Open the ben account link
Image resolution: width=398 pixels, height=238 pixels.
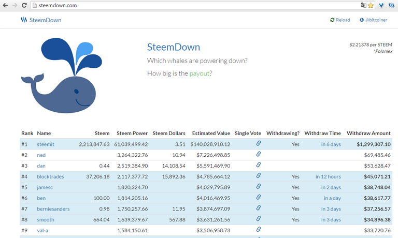coord(41,198)
